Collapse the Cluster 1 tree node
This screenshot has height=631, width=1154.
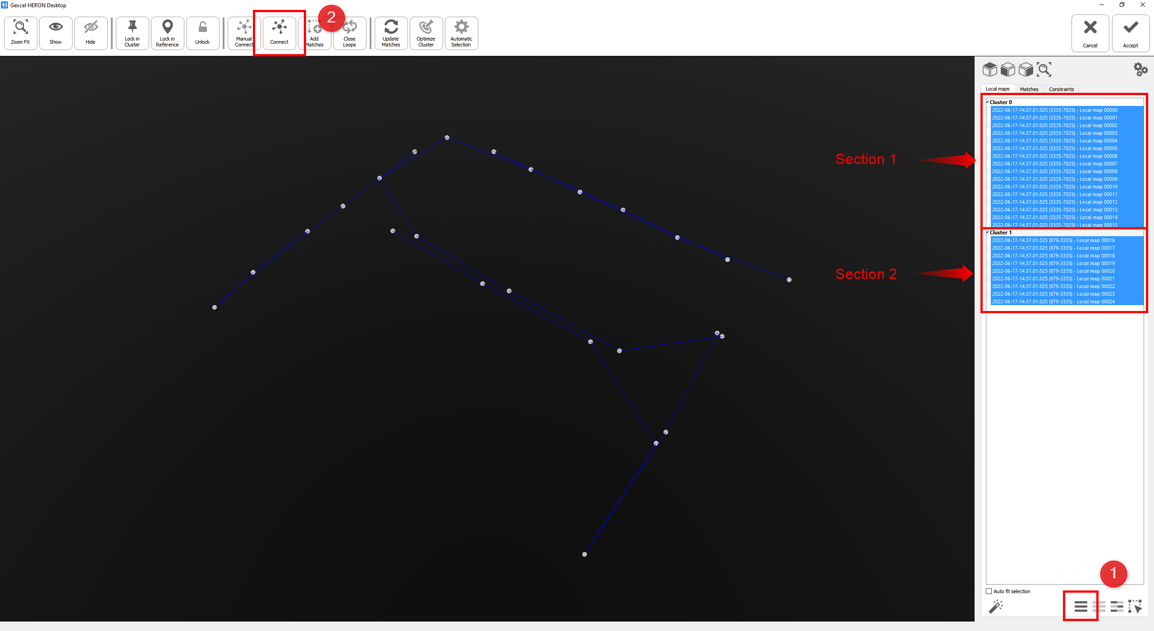(x=987, y=232)
